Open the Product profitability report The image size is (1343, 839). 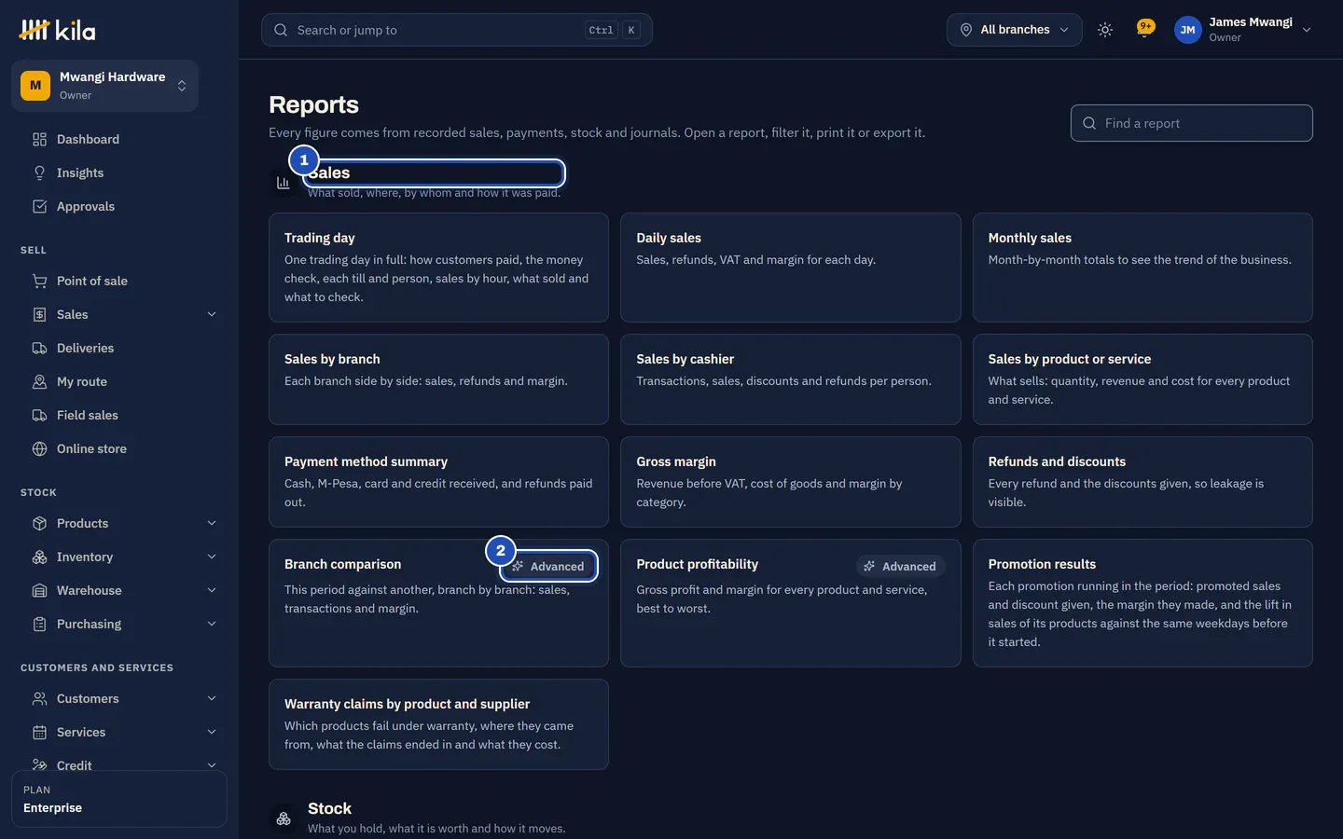pos(791,603)
